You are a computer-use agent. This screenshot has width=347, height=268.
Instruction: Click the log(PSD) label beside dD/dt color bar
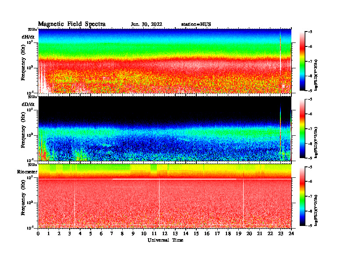(316, 142)
